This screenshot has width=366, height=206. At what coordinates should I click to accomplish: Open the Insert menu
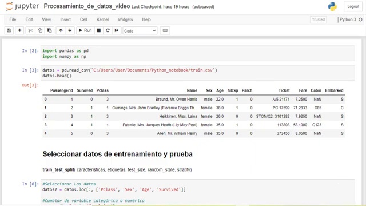point(65,19)
